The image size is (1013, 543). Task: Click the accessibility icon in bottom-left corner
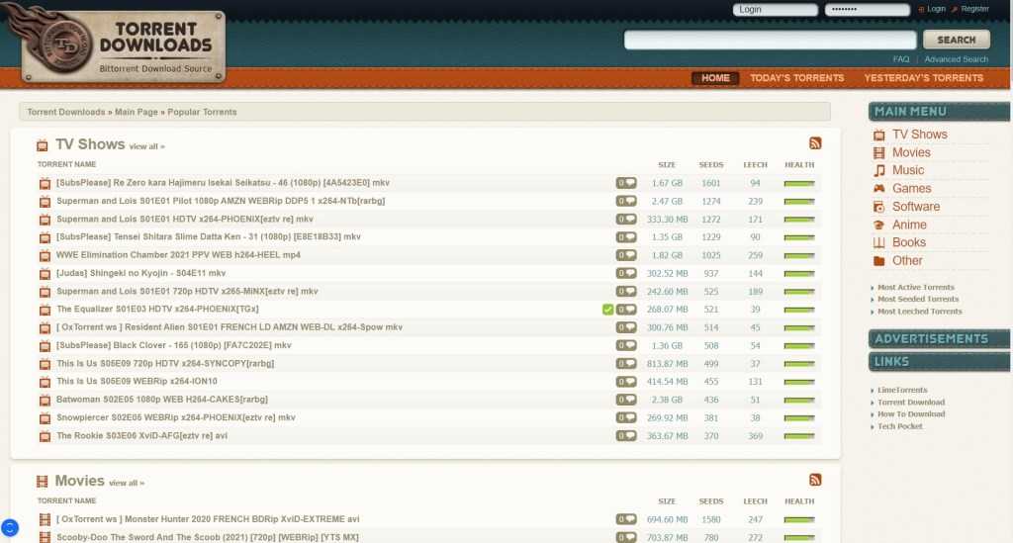(11, 527)
